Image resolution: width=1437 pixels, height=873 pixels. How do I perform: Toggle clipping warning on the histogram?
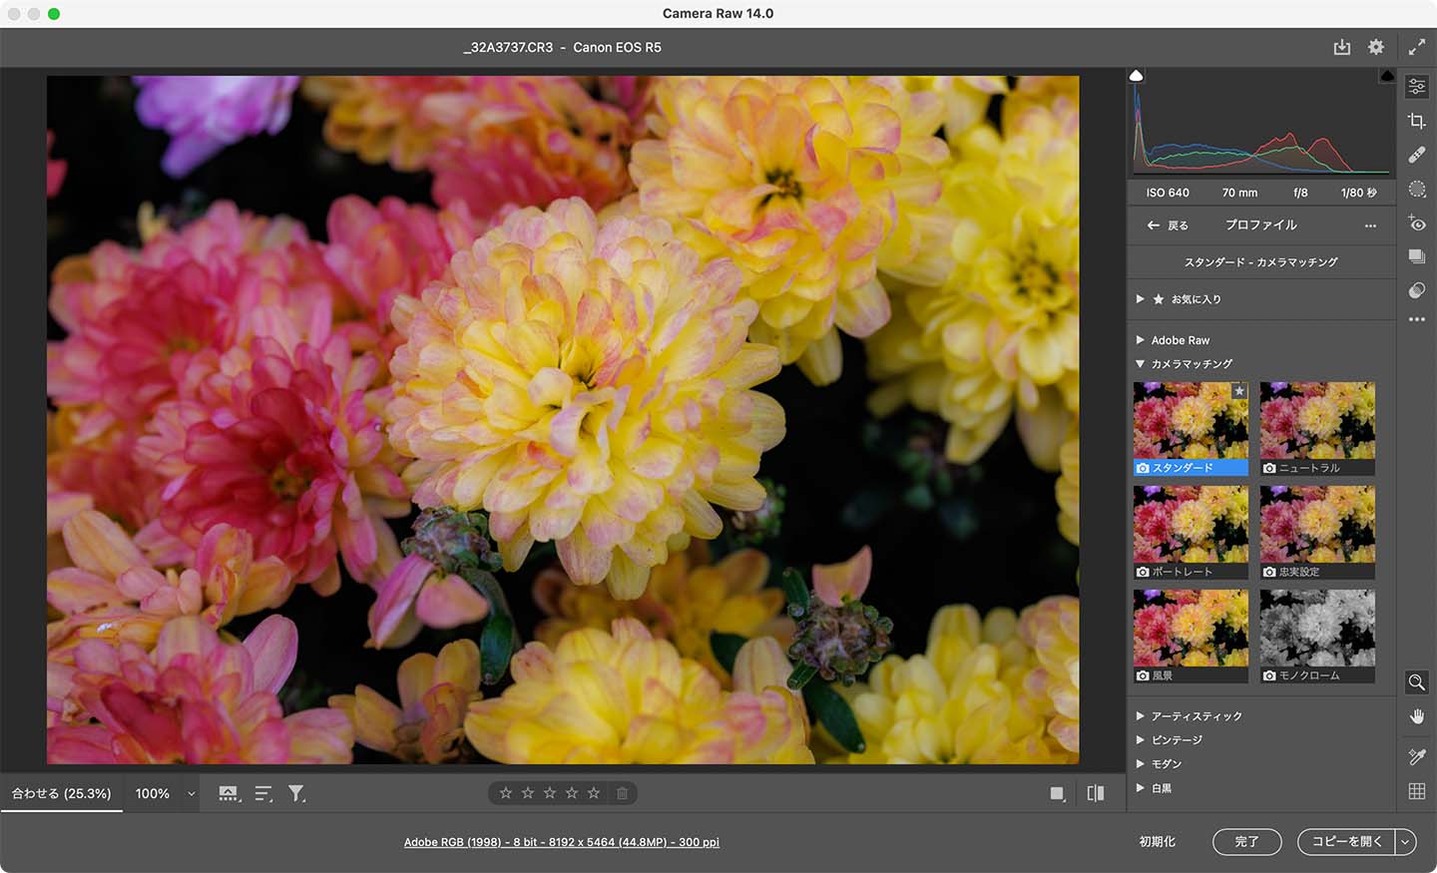(1136, 75)
